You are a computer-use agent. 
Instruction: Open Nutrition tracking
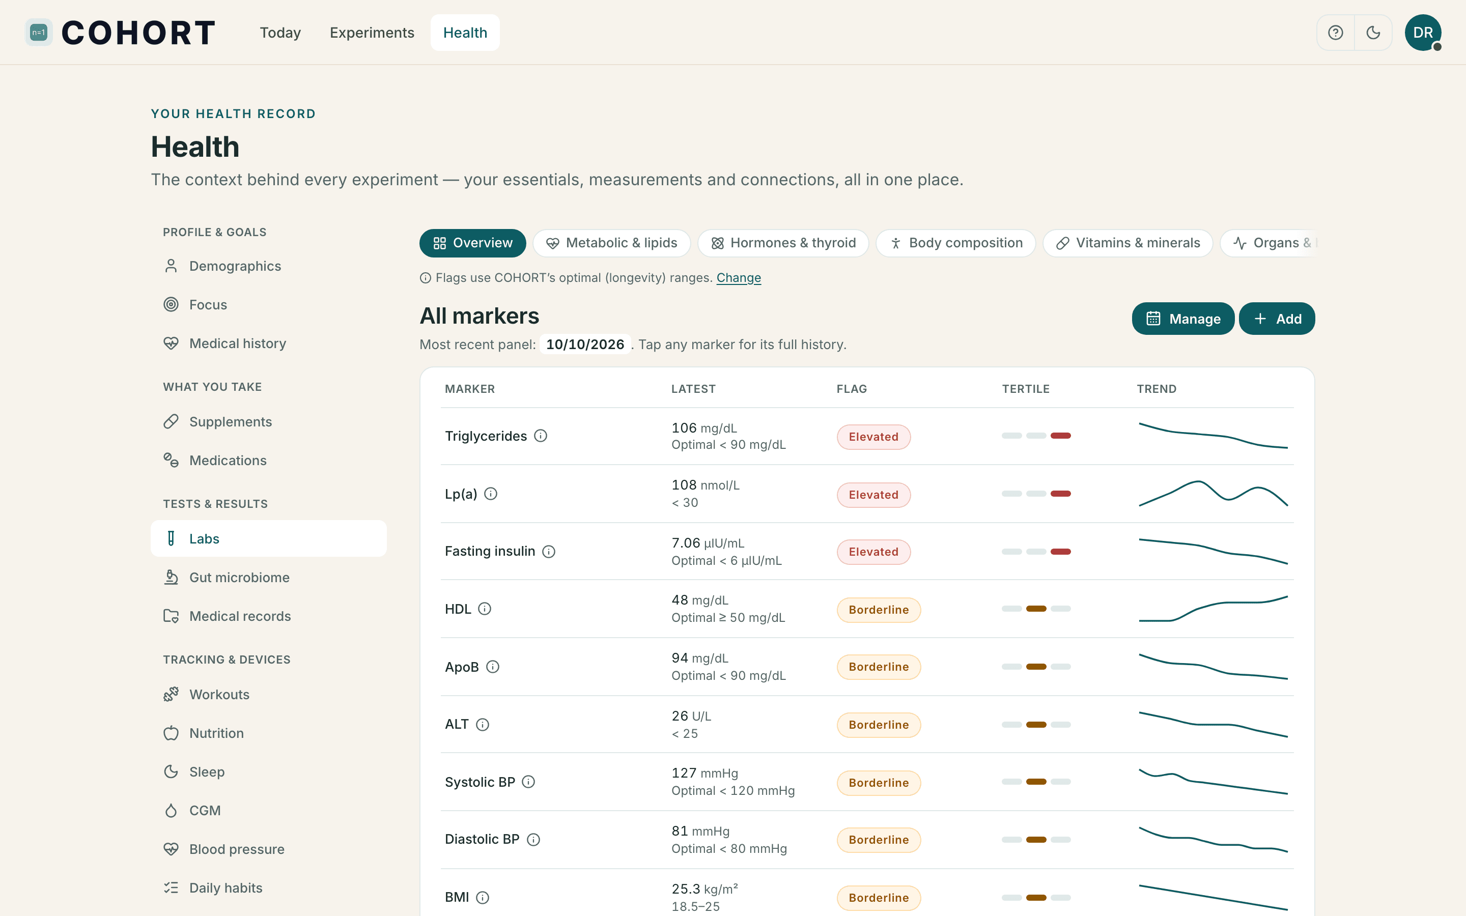point(268,733)
